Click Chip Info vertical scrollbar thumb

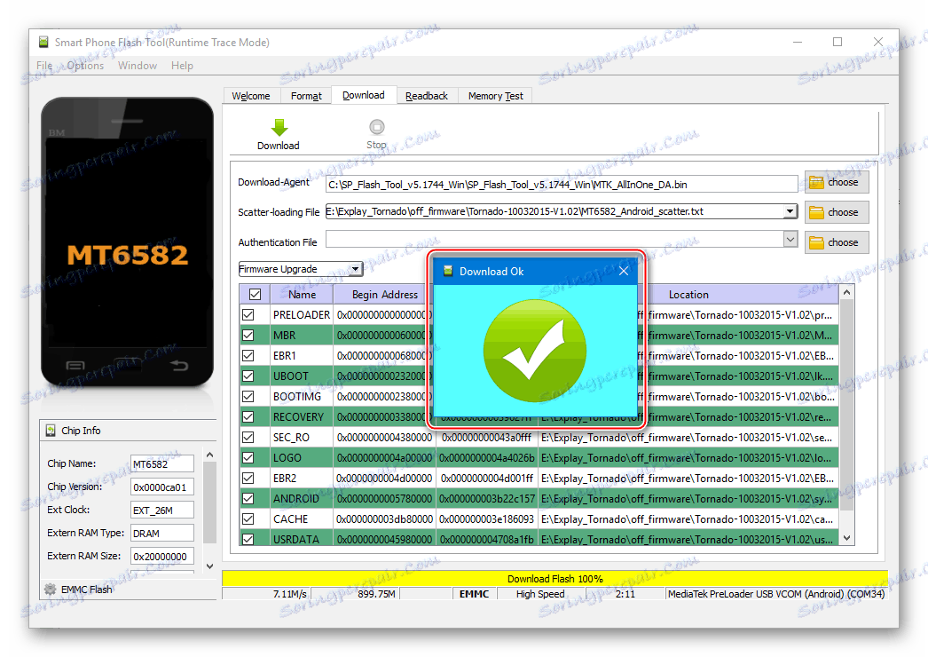(x=209, y=503)
